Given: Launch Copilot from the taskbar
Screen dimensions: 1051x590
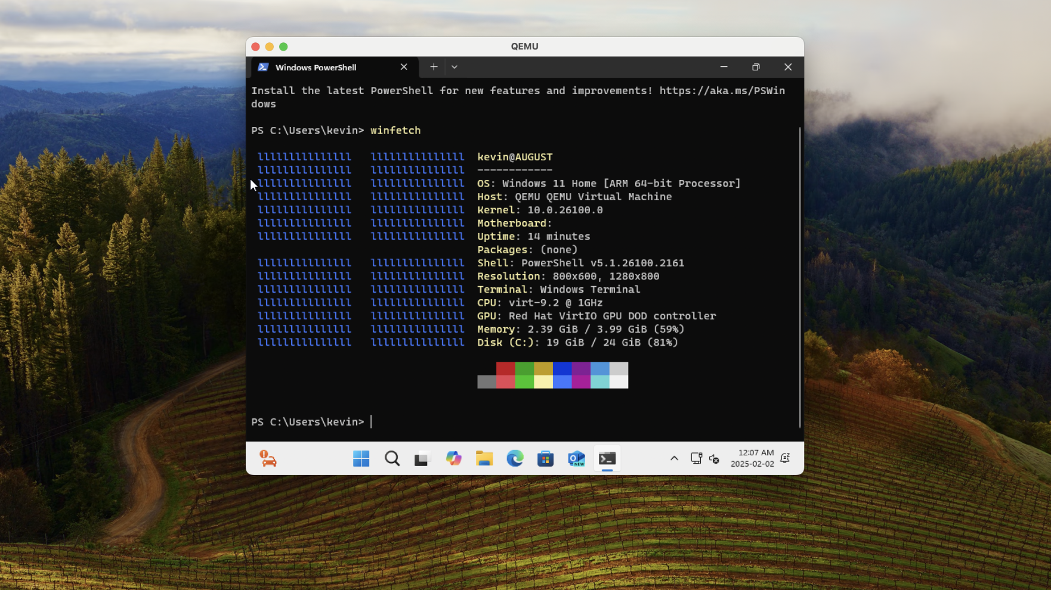Looking at the screenshot, I should [453, 458].
